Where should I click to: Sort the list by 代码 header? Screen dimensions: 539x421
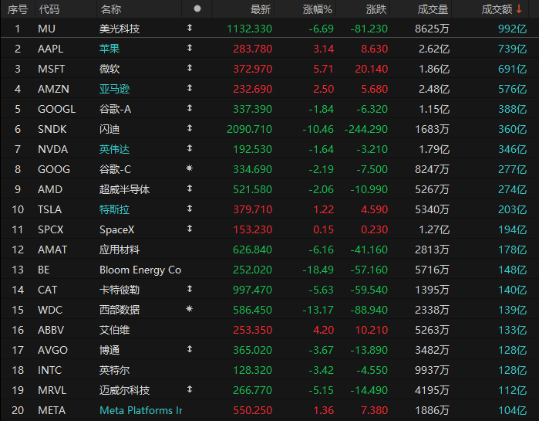click(x=49, y=9)
